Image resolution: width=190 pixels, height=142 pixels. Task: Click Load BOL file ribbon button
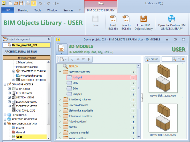(113, 23)
